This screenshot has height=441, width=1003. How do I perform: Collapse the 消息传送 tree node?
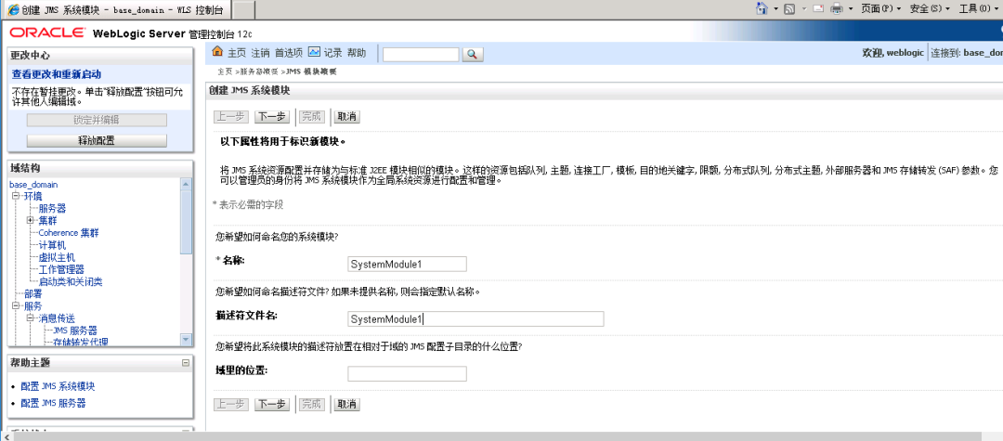[30, 318]
